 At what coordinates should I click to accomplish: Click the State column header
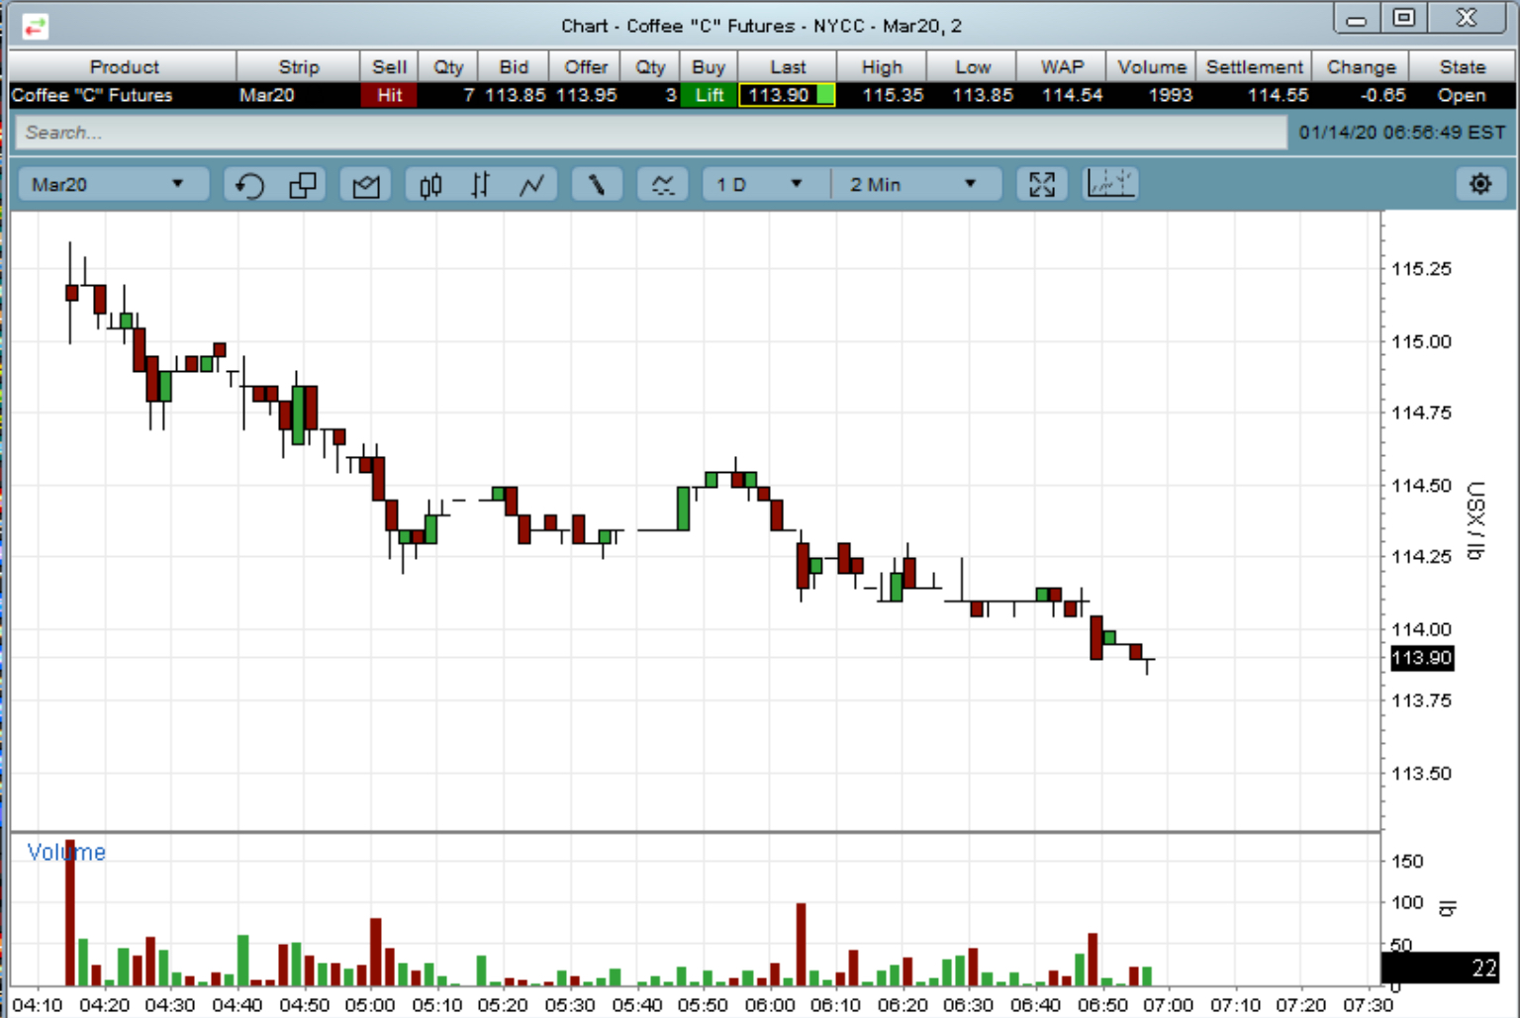tap(1463, 67)
